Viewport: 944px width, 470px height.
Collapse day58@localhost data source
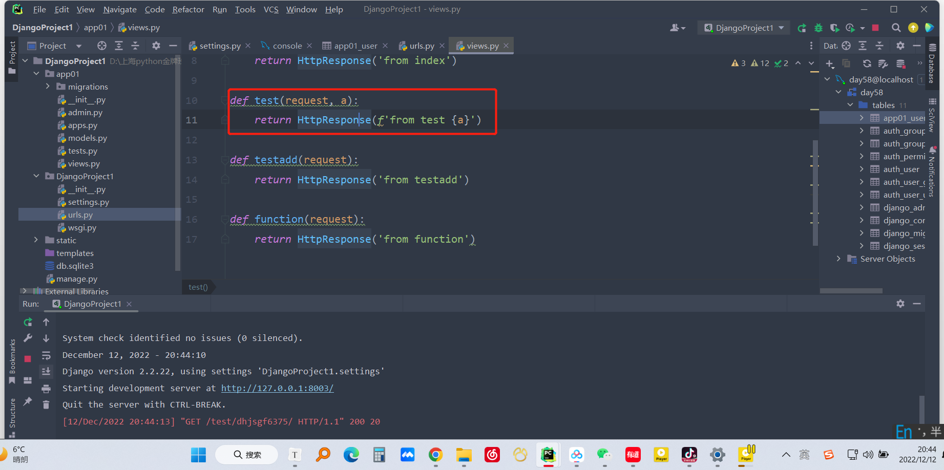pos(827,79)
